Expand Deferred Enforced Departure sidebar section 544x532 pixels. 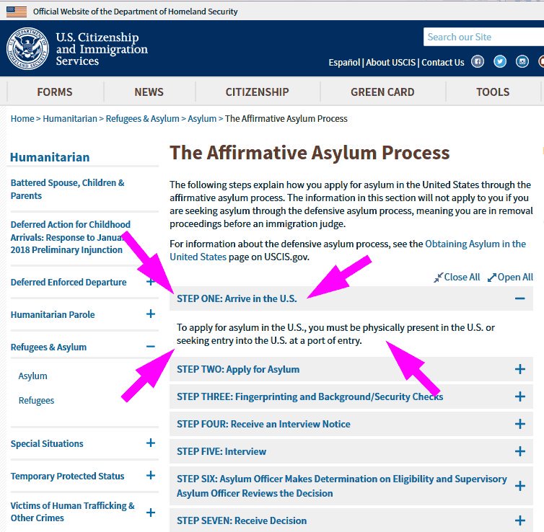(150, 282)
